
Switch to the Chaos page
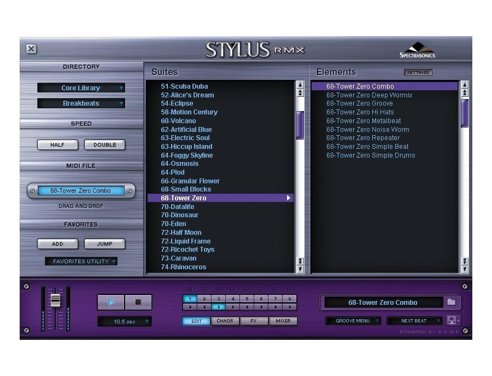click(225, 321)
